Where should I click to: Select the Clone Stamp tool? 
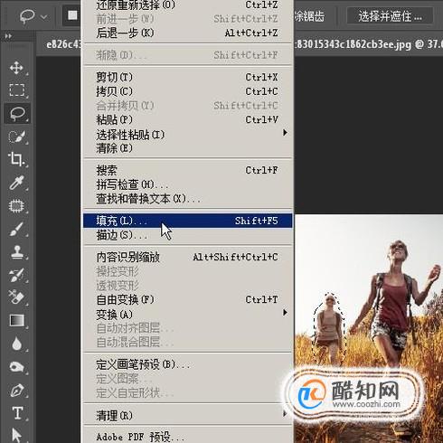[x=16, y=251]
